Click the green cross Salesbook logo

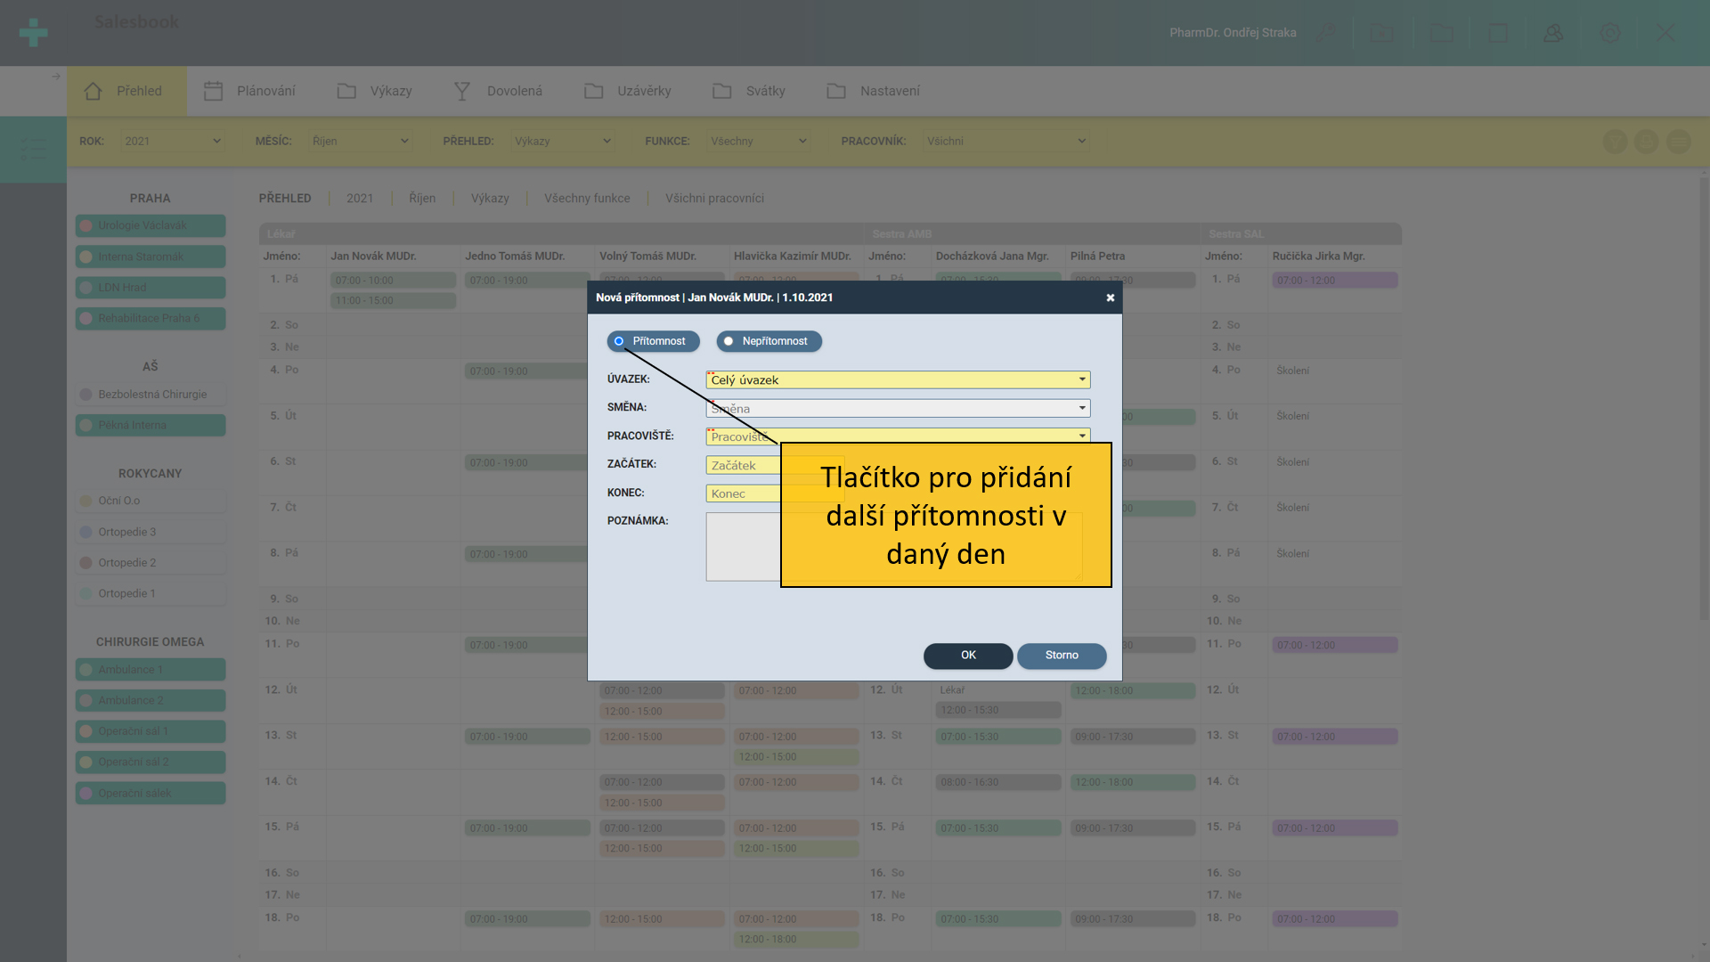coord(33,33)
